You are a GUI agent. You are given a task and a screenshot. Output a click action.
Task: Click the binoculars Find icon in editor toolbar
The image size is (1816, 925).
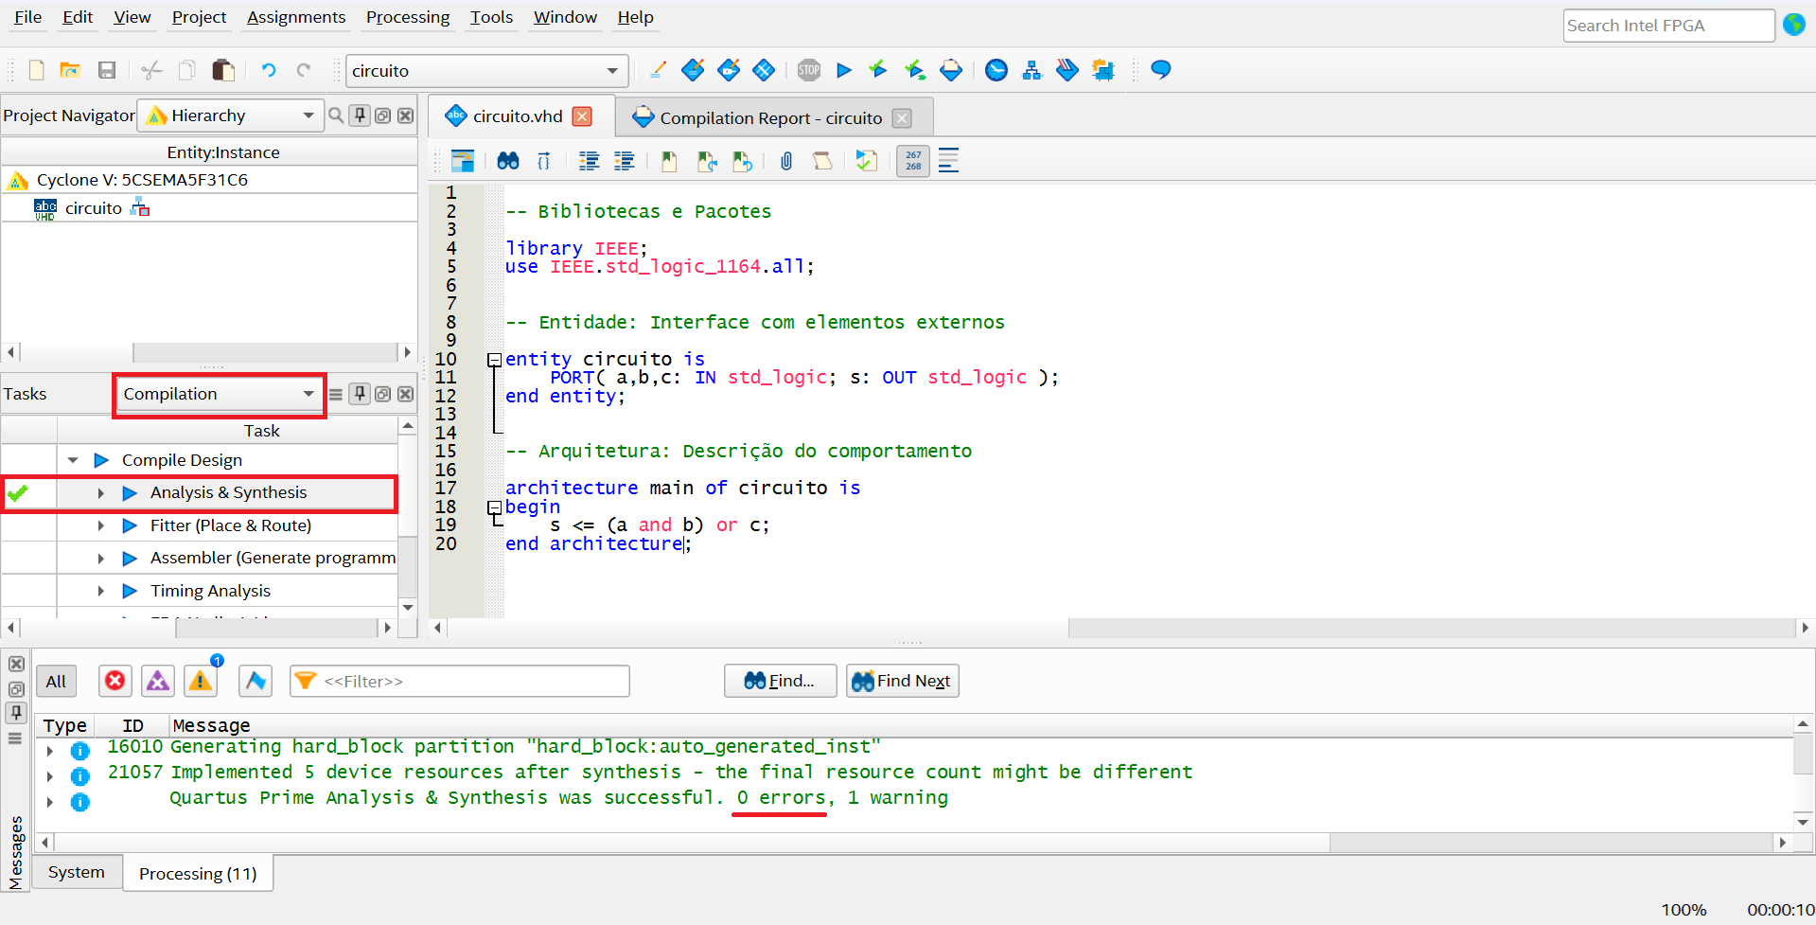click(508, 161)
